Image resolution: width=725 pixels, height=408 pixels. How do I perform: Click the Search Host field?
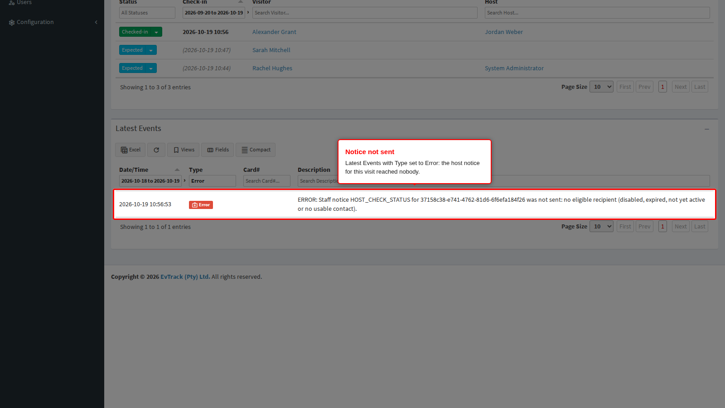tap(597, 13)
